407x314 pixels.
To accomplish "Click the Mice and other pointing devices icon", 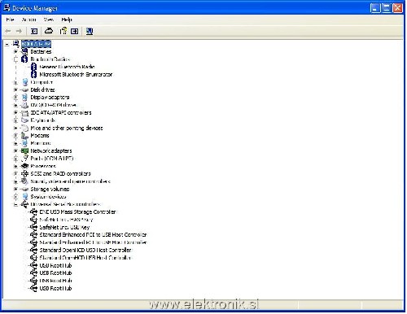I will tap(24, 128).
